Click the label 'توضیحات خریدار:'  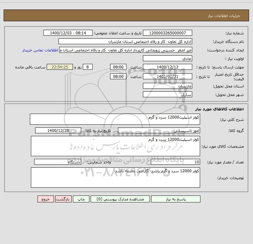pos(231,178)
